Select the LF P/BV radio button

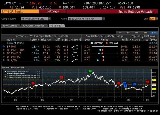click(x=4, y=60)
